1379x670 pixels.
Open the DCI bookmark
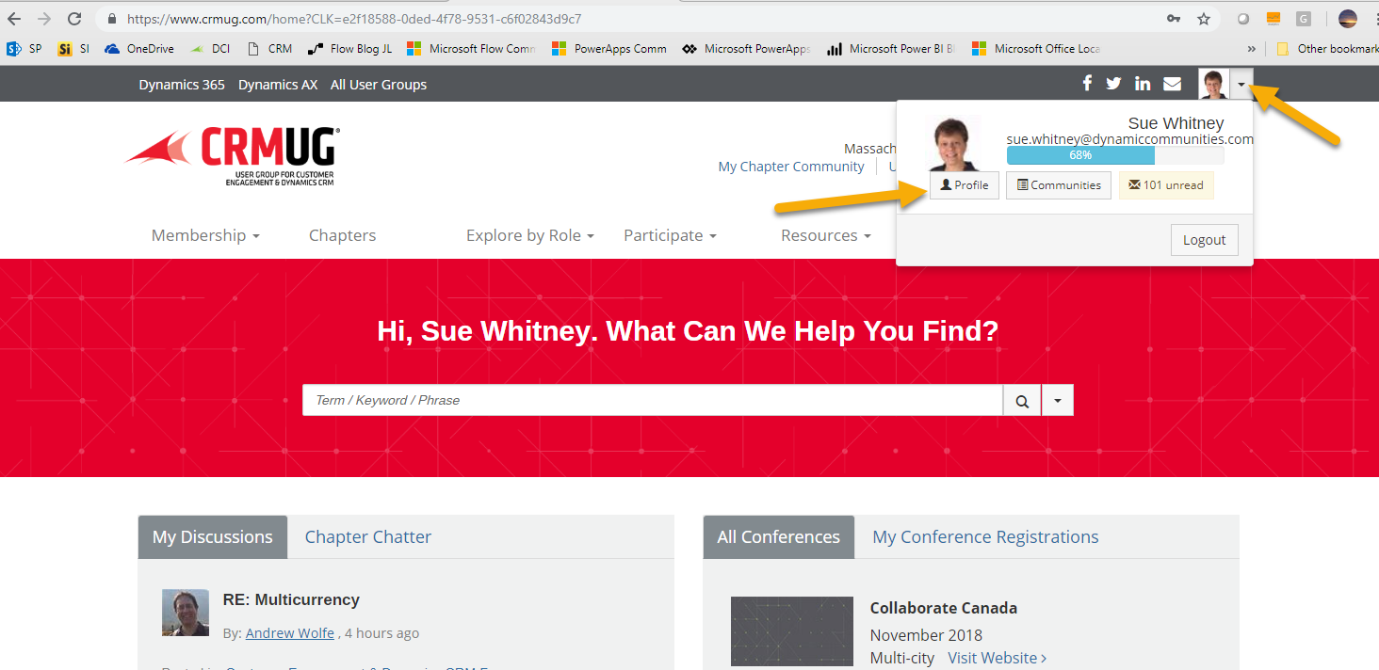[210, 49]
